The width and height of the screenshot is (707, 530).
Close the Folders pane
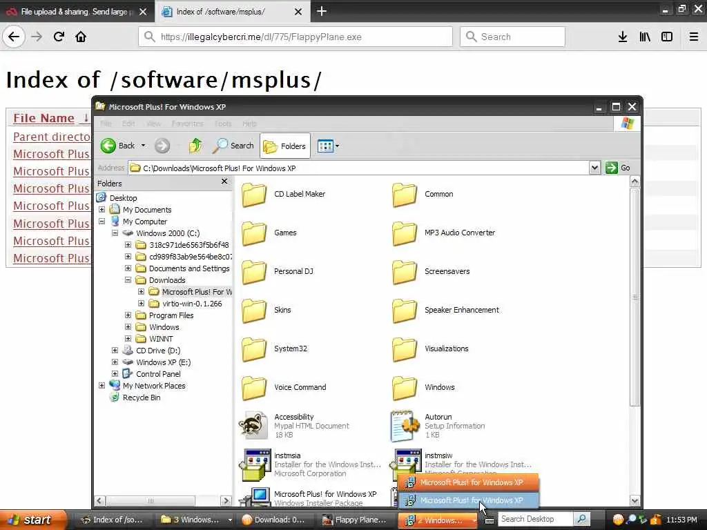(224, 181)
